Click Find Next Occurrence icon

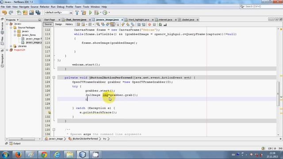pyautogui.click(x=107, y=24)
